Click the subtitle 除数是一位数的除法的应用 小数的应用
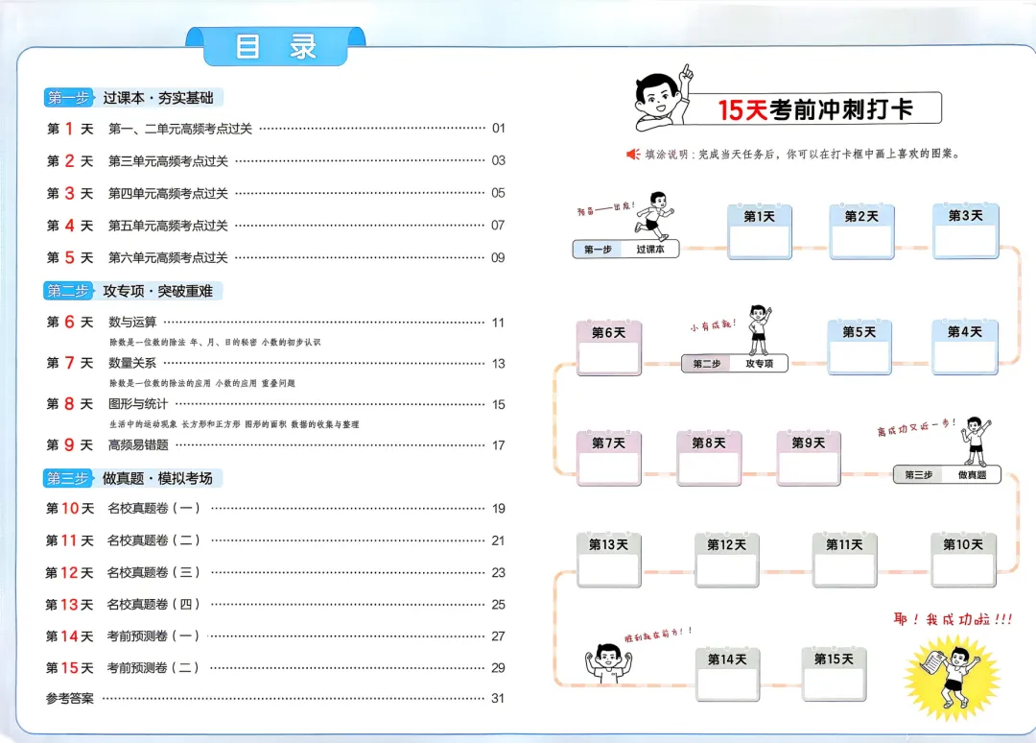This screenshot has width=1036, height=743. click(x=202, y=383)
